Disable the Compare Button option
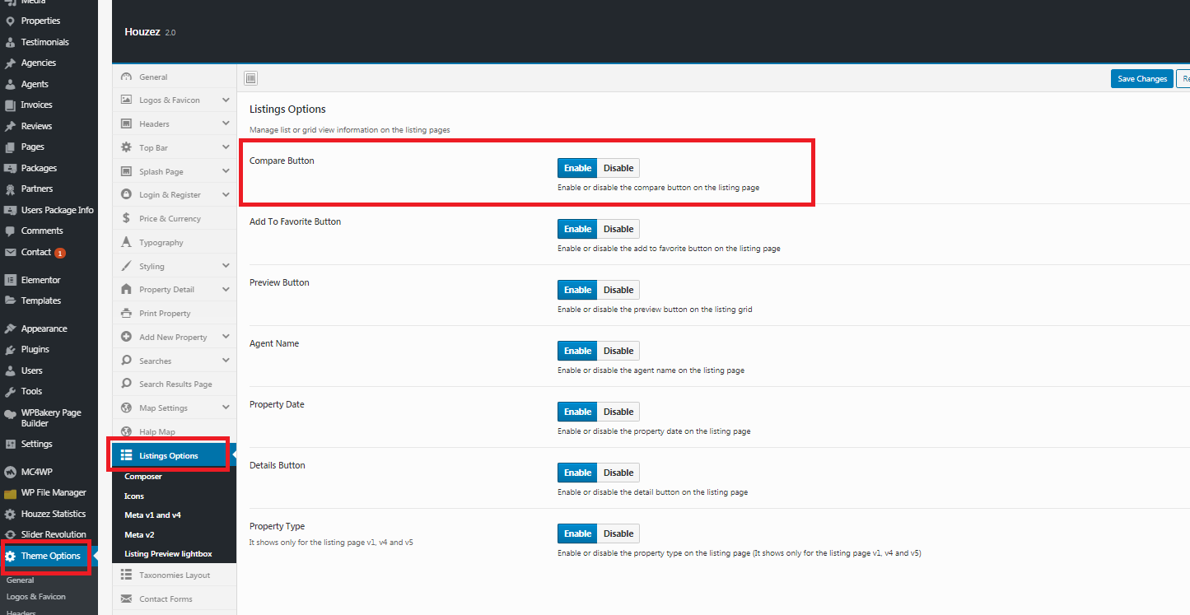The width and height of the screenshot is (1190, 615). [618, 168]
